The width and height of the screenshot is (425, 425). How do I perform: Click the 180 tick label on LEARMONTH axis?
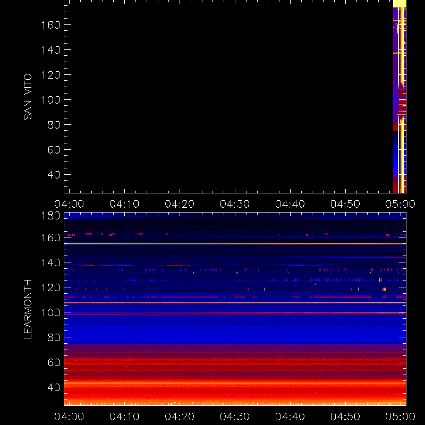point(50,216)
